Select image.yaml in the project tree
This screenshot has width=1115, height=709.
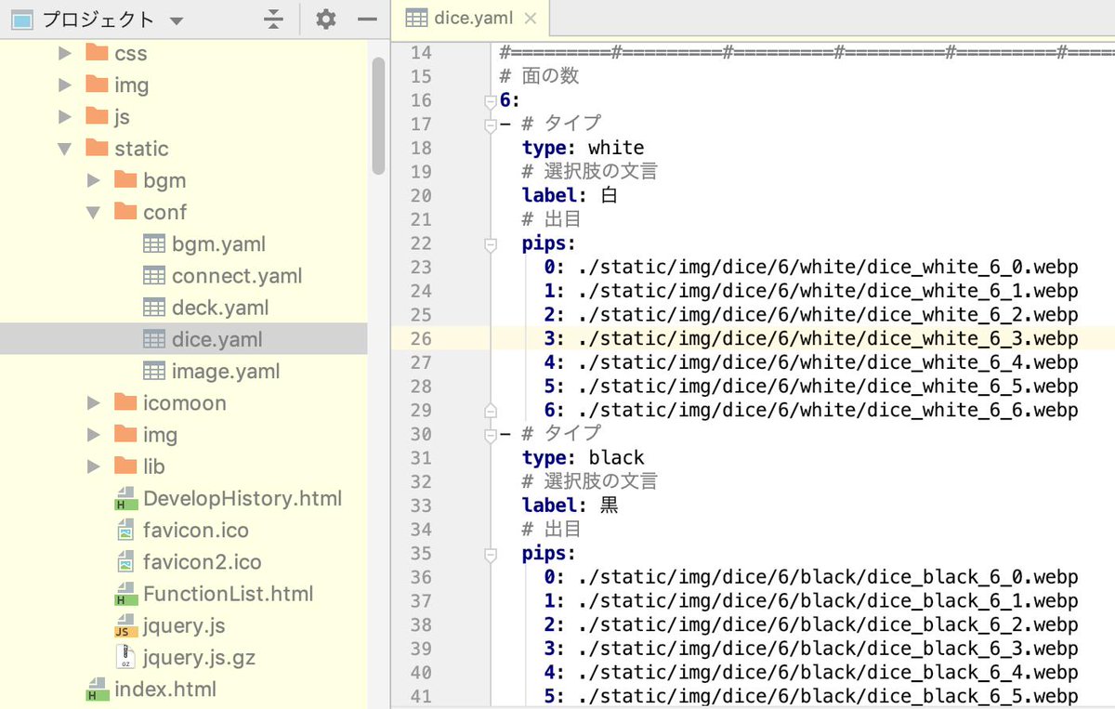226,372
